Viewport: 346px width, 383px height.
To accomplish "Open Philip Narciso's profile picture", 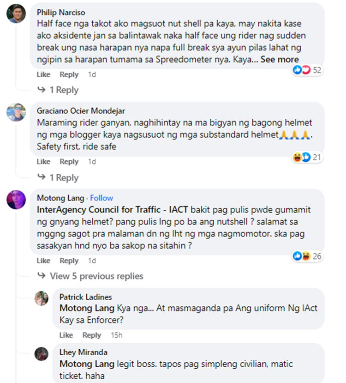I will pyautogui.click(x=16, y=14).
